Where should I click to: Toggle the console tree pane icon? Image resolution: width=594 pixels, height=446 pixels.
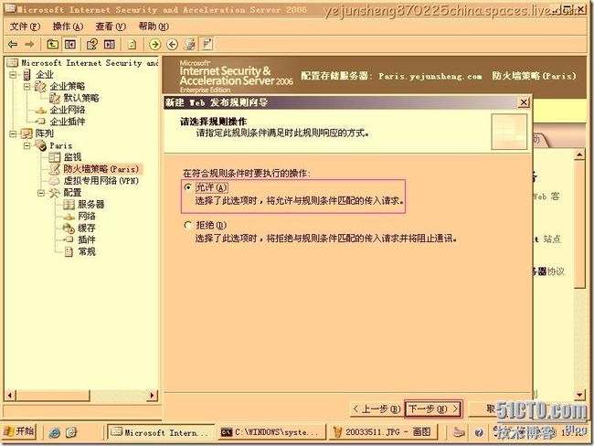(x=70, y=45)
